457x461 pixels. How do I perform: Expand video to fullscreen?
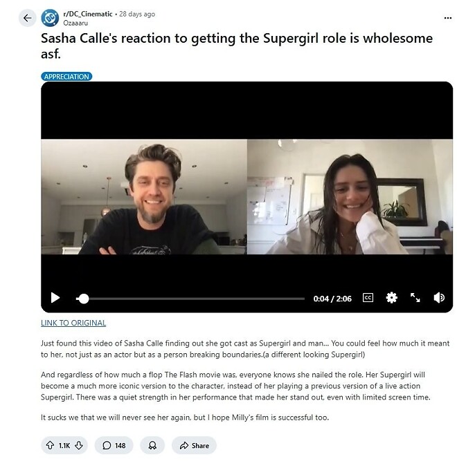pos(415,297)
